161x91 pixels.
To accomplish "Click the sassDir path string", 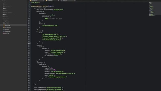I will pyautogui.click(x=58, y=51).
